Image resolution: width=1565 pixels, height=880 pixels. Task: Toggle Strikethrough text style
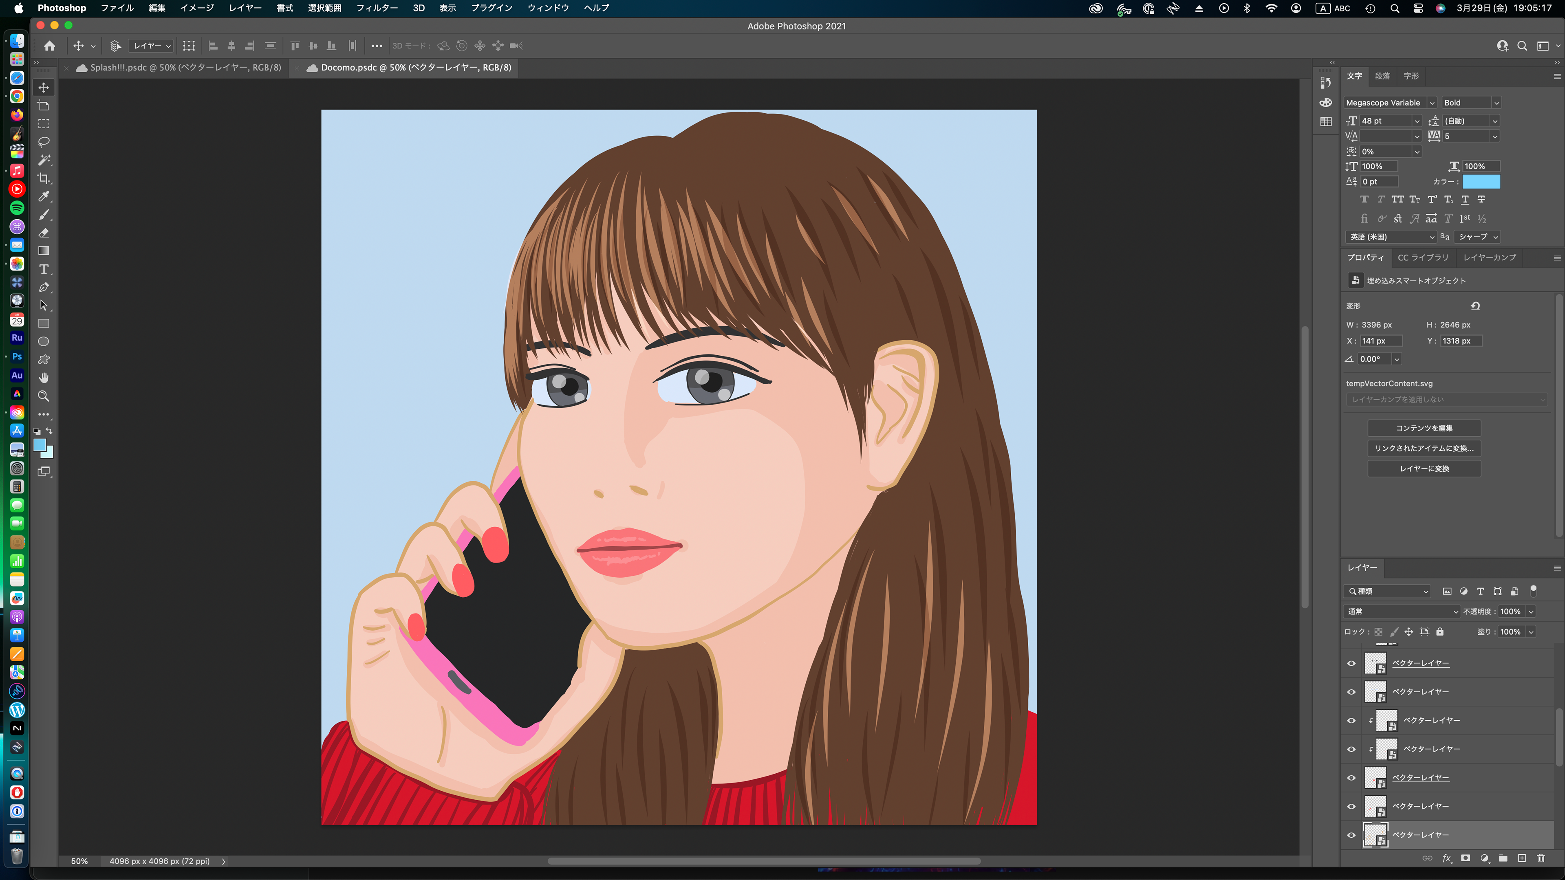1481,199
